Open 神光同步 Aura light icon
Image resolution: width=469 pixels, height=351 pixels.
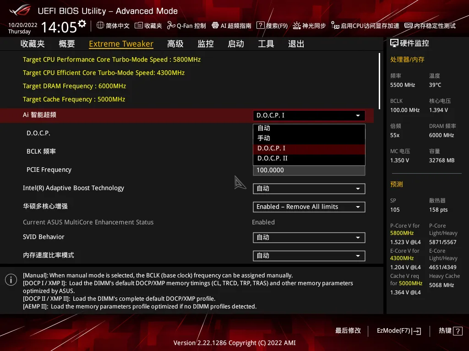[x=296, y=26]
